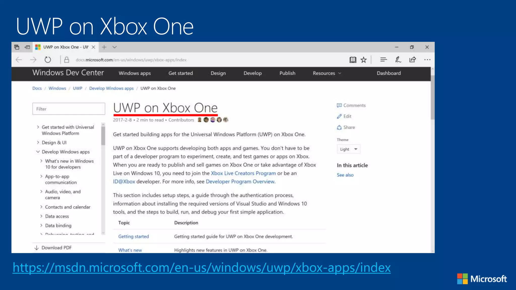516x290 pixels.
Task: Open the Getting started topic link
Action: (x=134, y=236)
